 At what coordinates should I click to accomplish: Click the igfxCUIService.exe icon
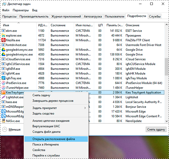(3, 64)
